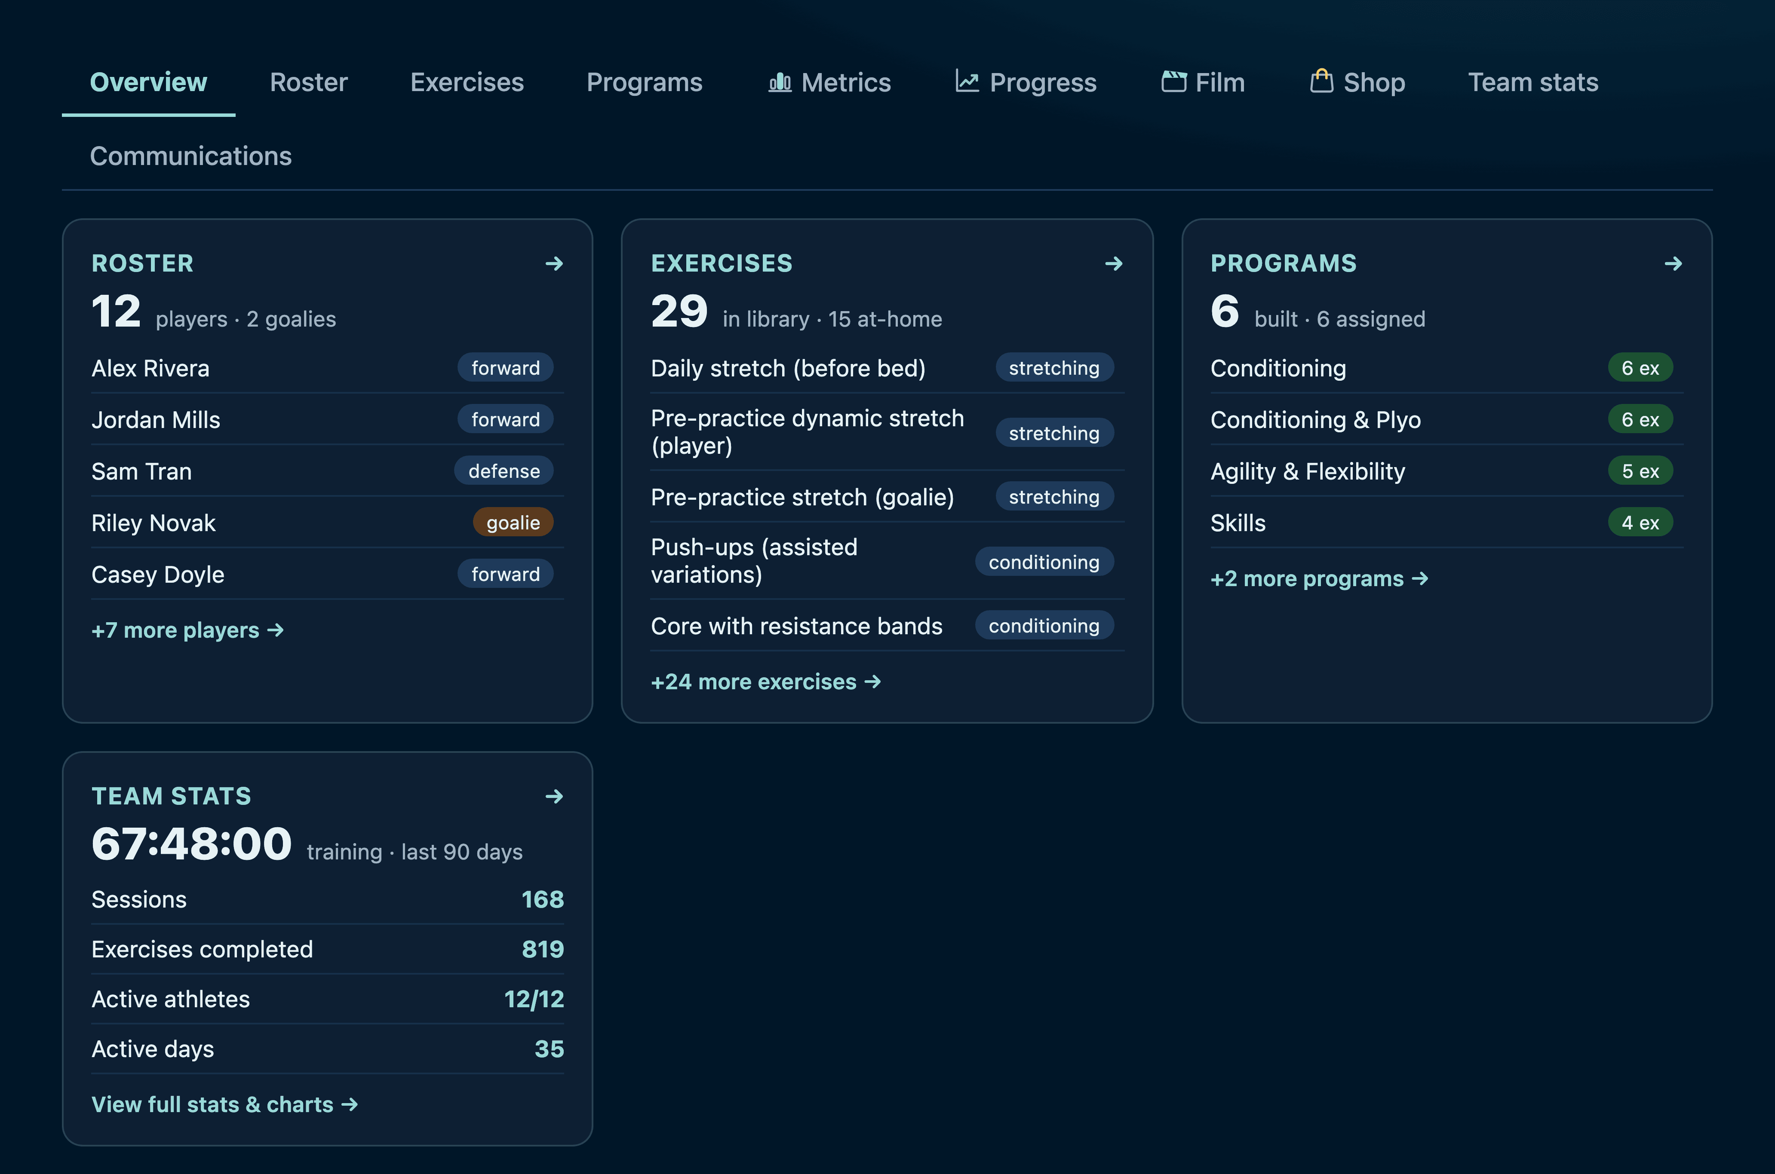This screenshot has height=1174, width=1775.
Task: Open the Shop tab label
Action: [1374, 83]
